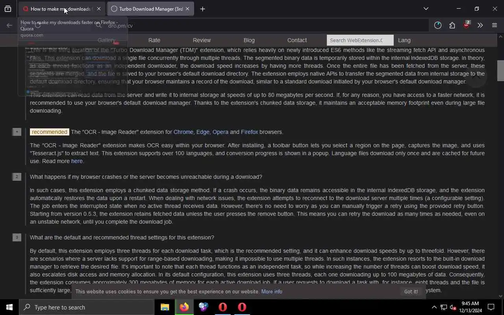Open the first Opera taskbar icon
Viewport: 504px width, 315px height.
[222, 307]
